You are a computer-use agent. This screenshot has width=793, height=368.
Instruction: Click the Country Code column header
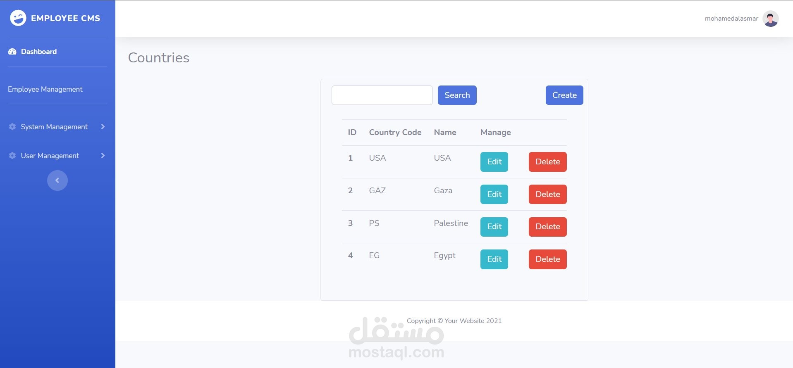click(x=395, y=133)
